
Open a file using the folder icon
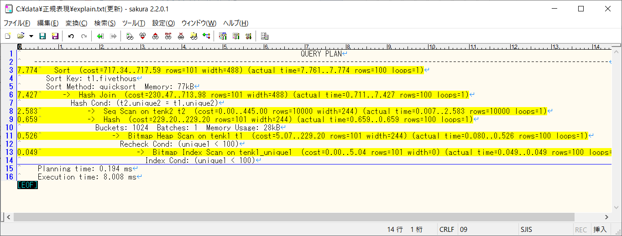point(21,36)
